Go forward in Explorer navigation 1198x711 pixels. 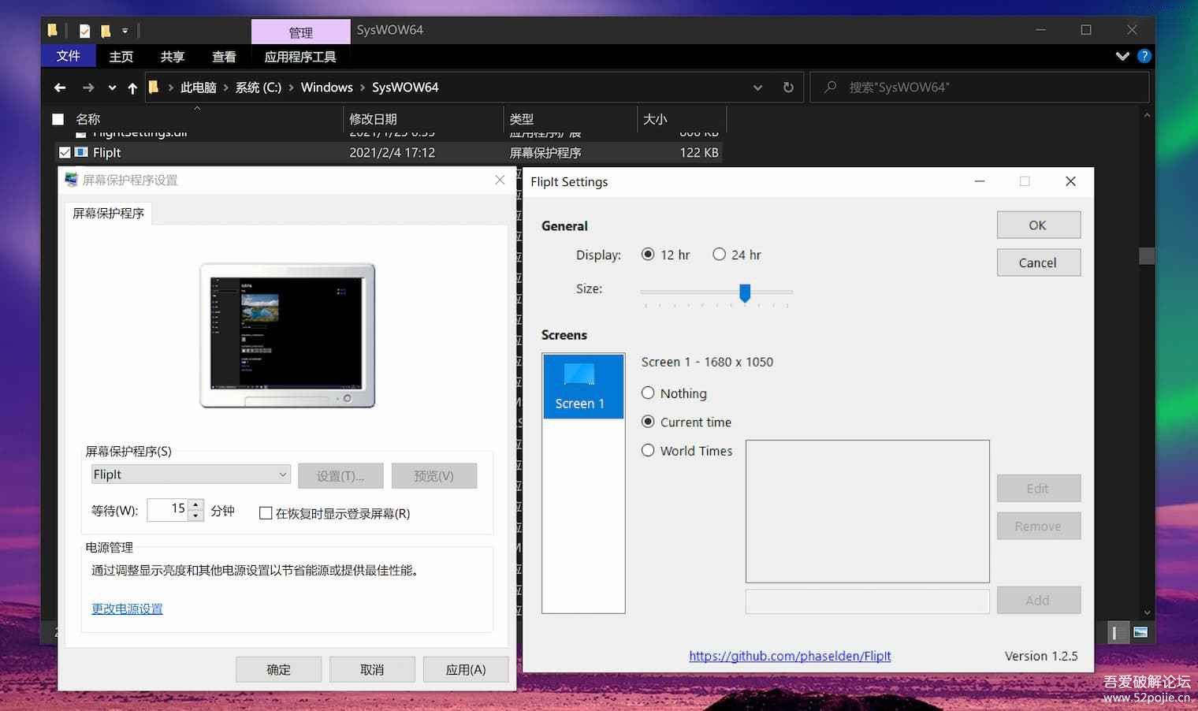[88, 87]
